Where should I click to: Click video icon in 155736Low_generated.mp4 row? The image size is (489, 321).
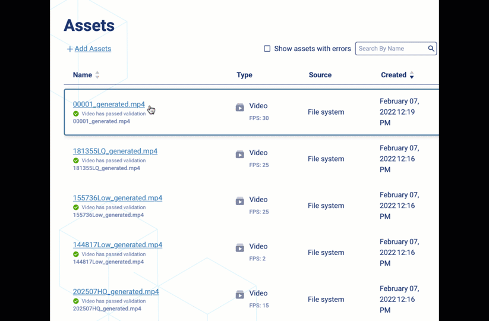(240, 201)
